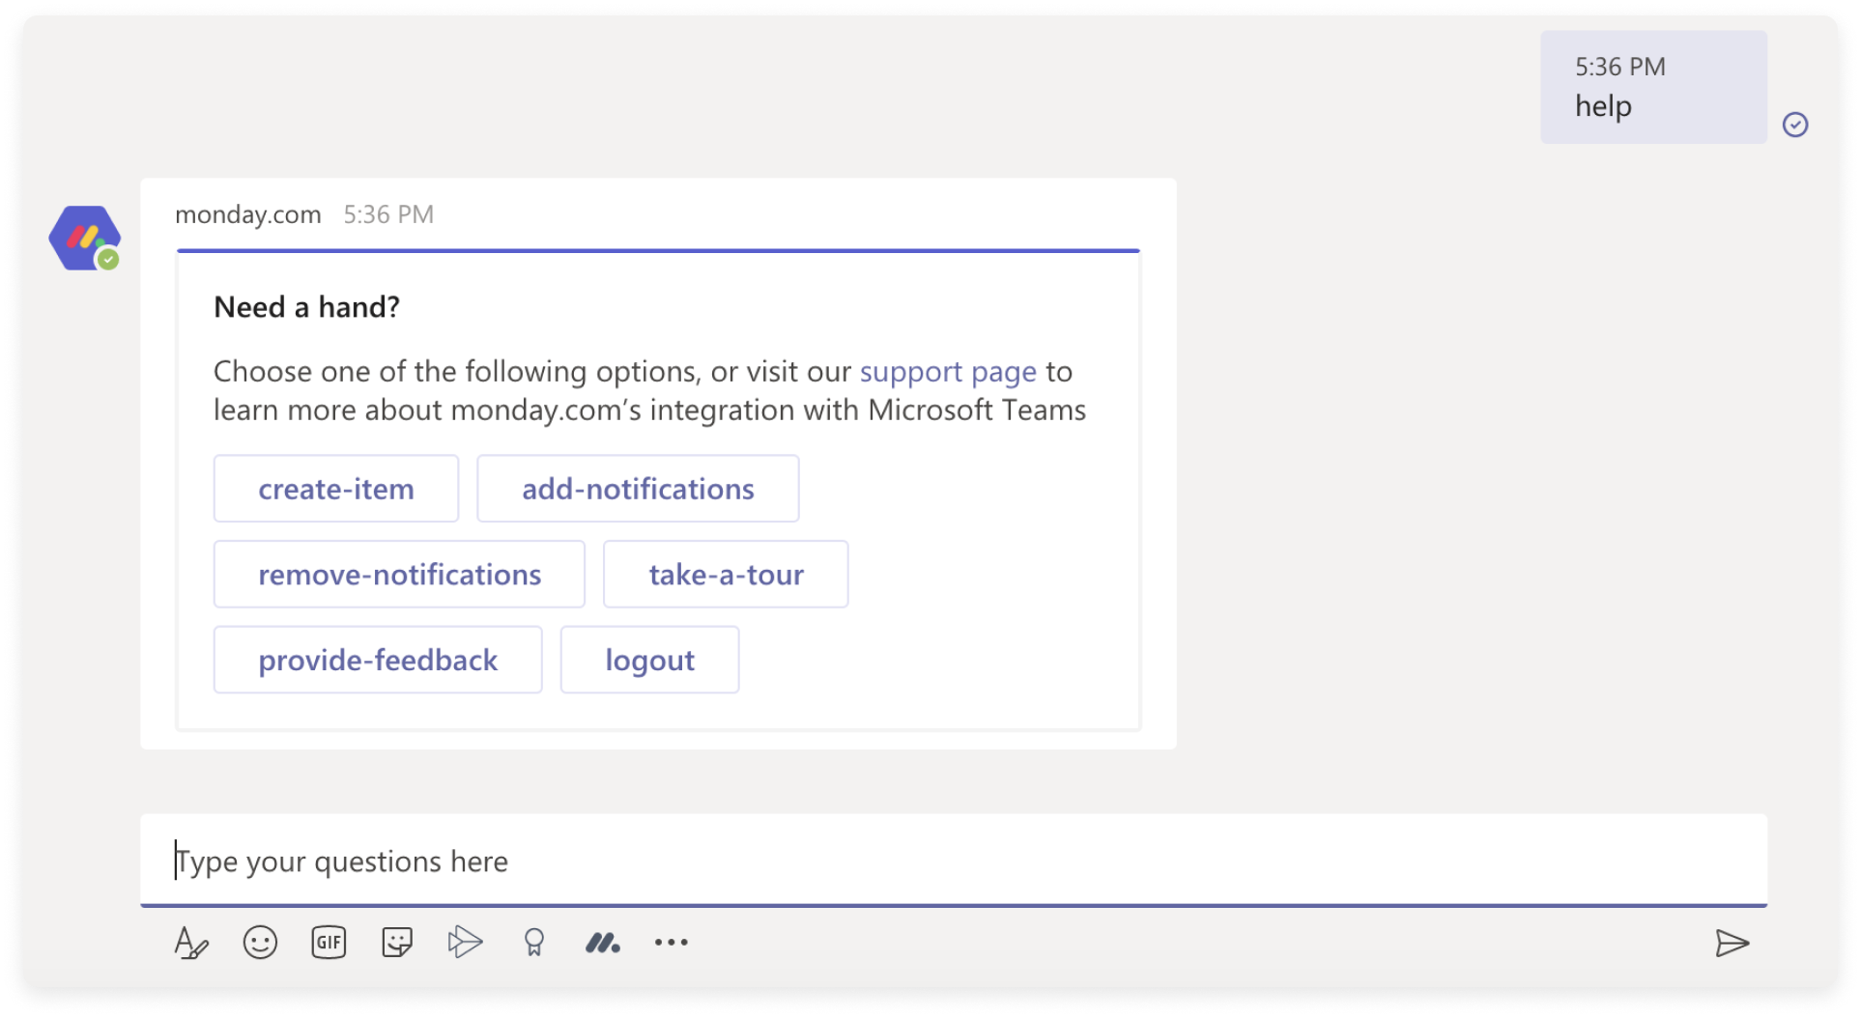Image resolution: width=1861 pixels, height=1018 pixels.
Task: Select the remove-notifications option
Action: point(398,574)
